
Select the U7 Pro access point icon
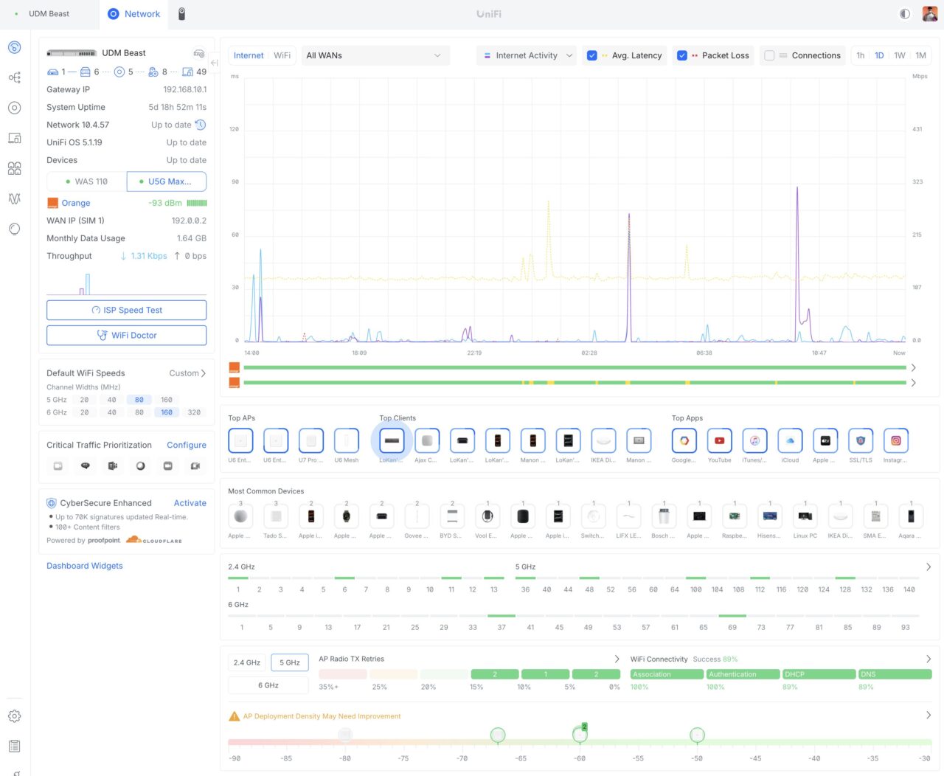click(311, 440)
